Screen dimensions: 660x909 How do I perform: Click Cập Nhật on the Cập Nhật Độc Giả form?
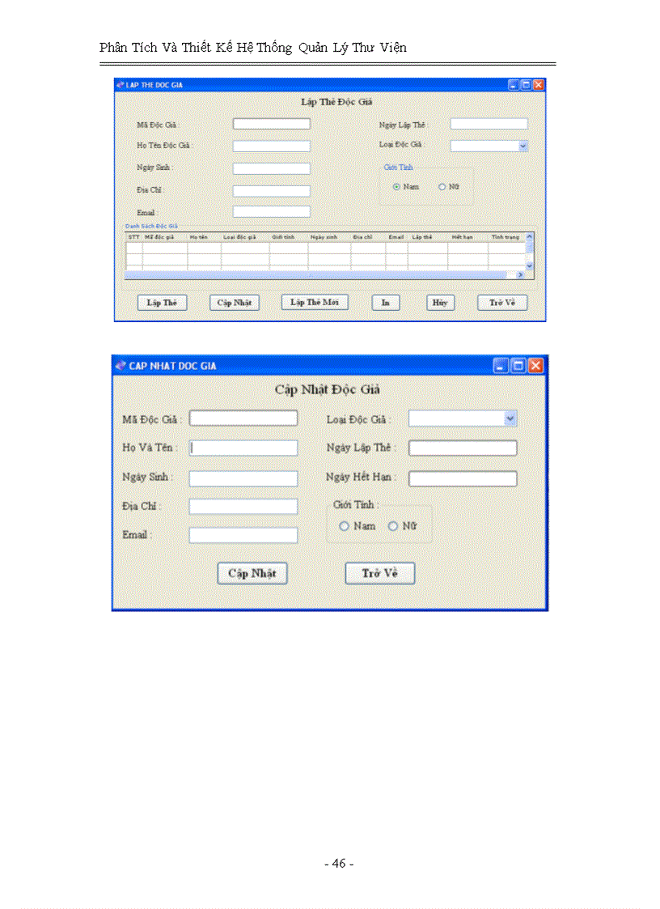pos(252,573)
